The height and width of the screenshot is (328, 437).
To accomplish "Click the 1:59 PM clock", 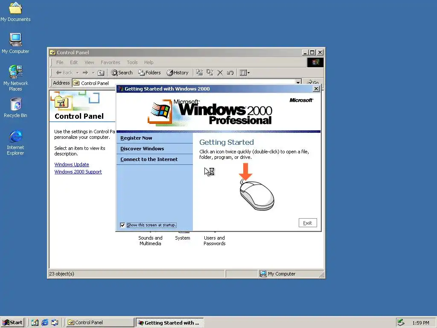I will [x=420, y=323].
